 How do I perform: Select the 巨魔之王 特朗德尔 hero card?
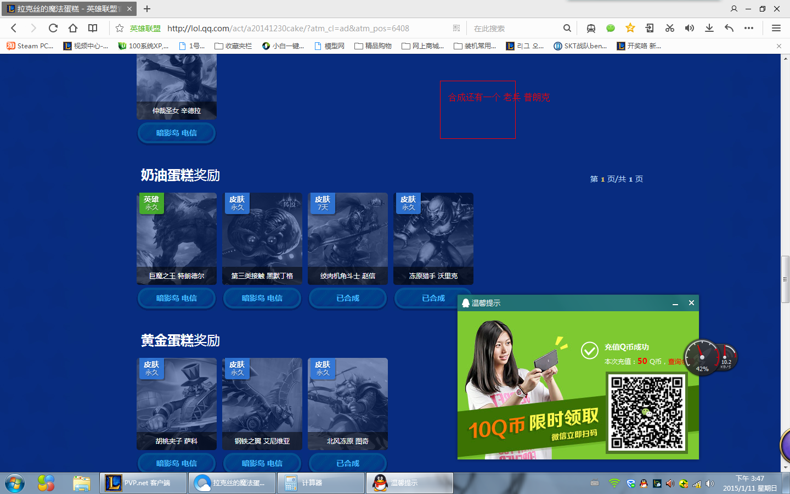click(x=177, y=239)
